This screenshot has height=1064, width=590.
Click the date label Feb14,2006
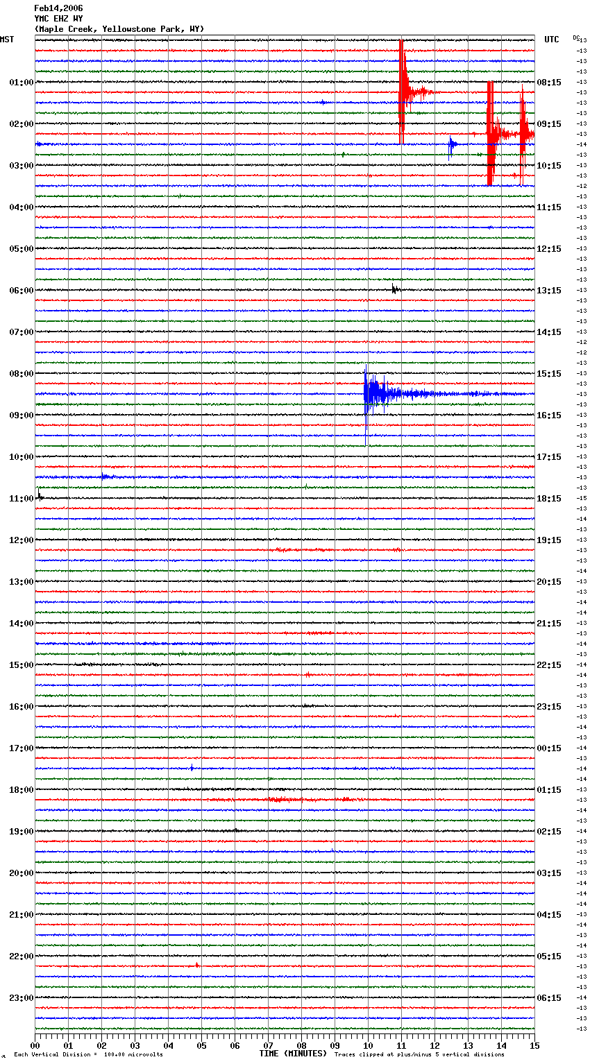[x=58, y=8]
